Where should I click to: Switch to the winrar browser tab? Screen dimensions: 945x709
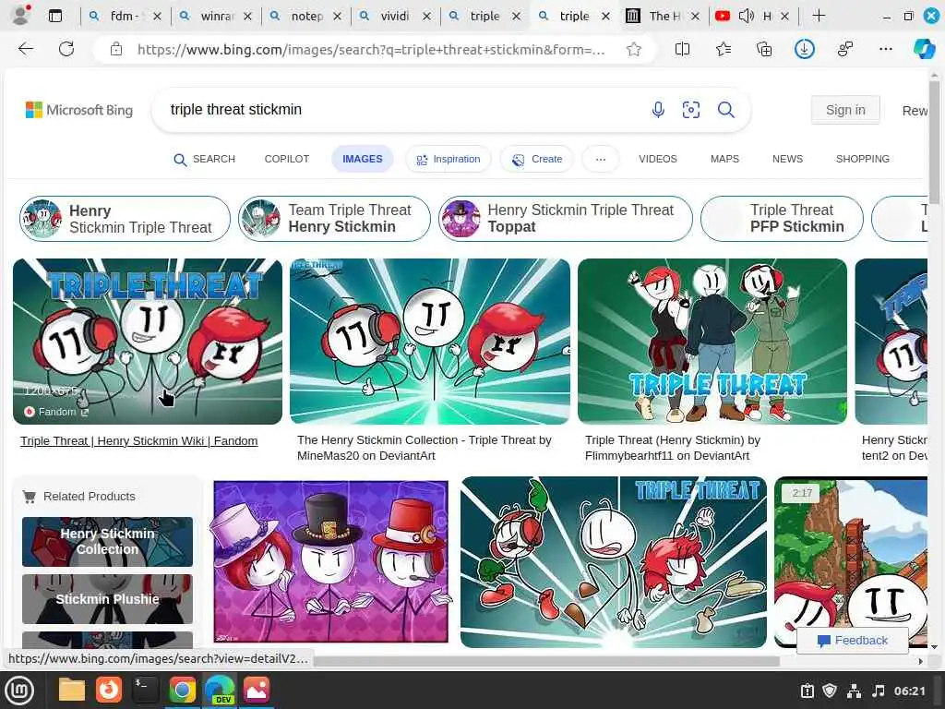point(217,17)
